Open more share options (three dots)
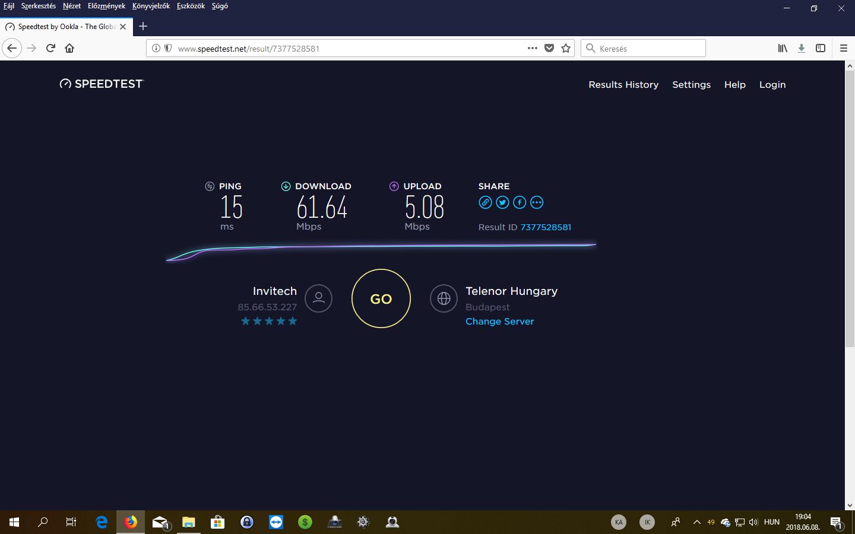 537,202
